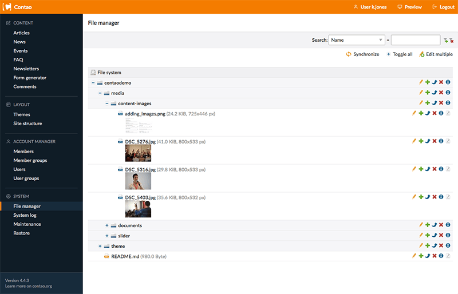Collapse the contaodemo folder

[93, 82]
